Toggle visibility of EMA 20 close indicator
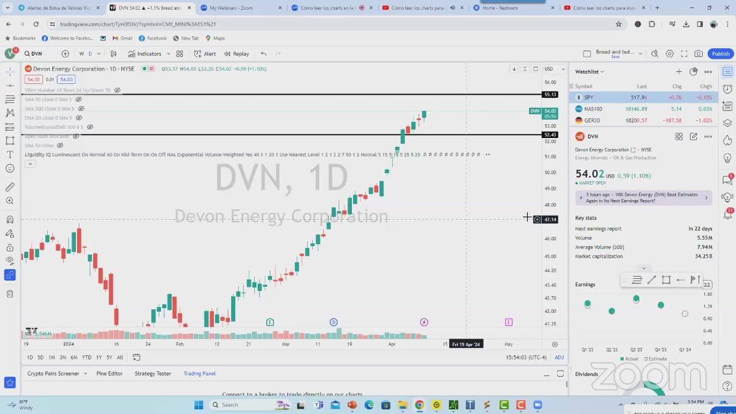736x414 pixels. click(79, 118)
